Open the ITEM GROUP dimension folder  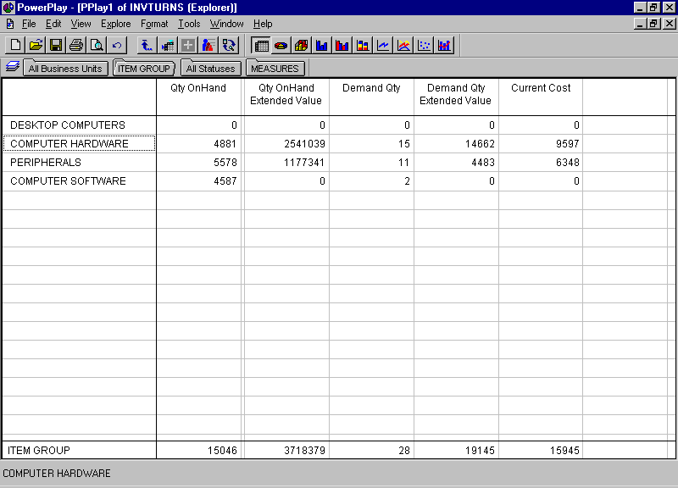(144, 69)
